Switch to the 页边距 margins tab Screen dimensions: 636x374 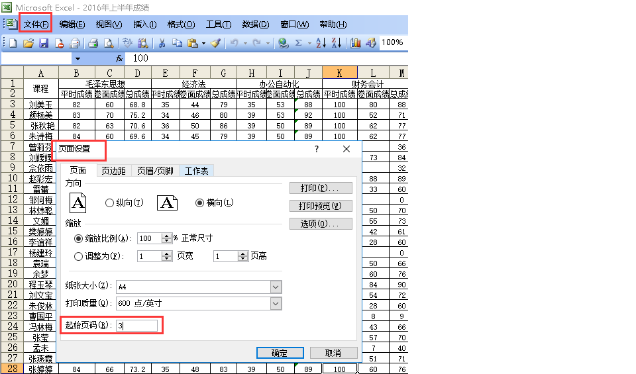pyautogui.click(x=113, y=171)
